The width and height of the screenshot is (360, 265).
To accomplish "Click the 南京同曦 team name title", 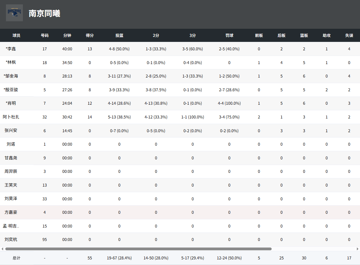I will (x=44, y=13).
